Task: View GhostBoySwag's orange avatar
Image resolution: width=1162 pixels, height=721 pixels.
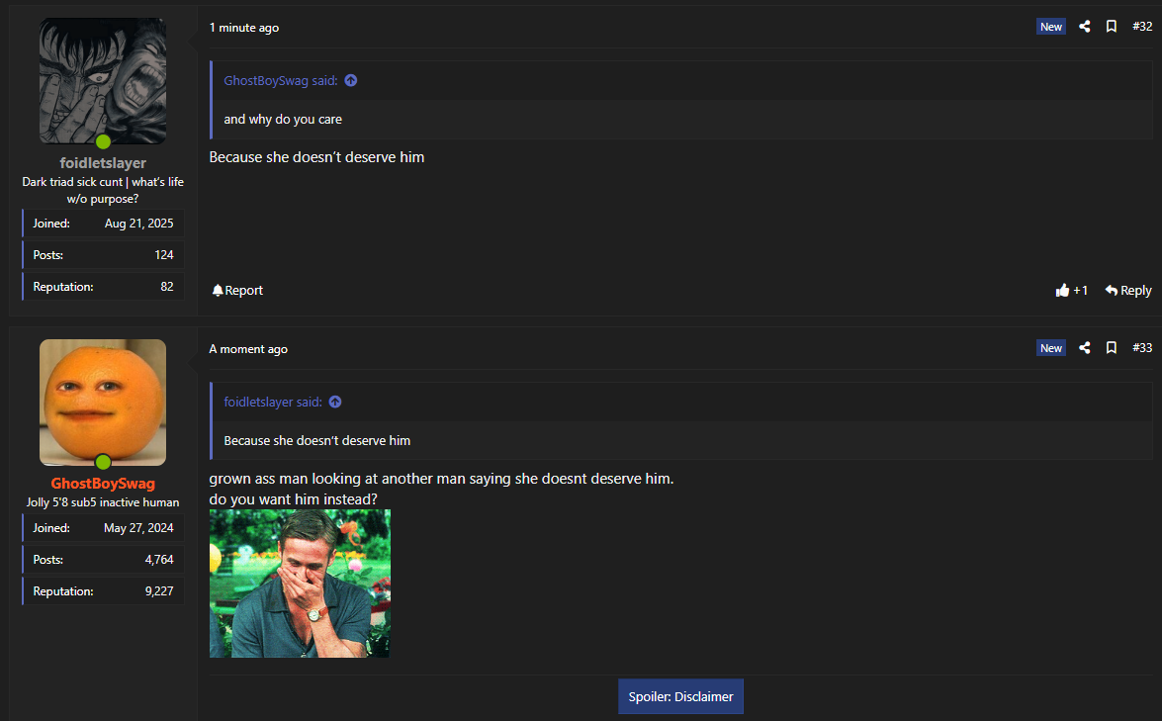Action: click(103, 403)
